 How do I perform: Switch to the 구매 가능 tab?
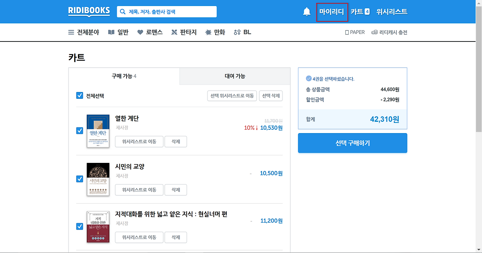tap(124, 76)
